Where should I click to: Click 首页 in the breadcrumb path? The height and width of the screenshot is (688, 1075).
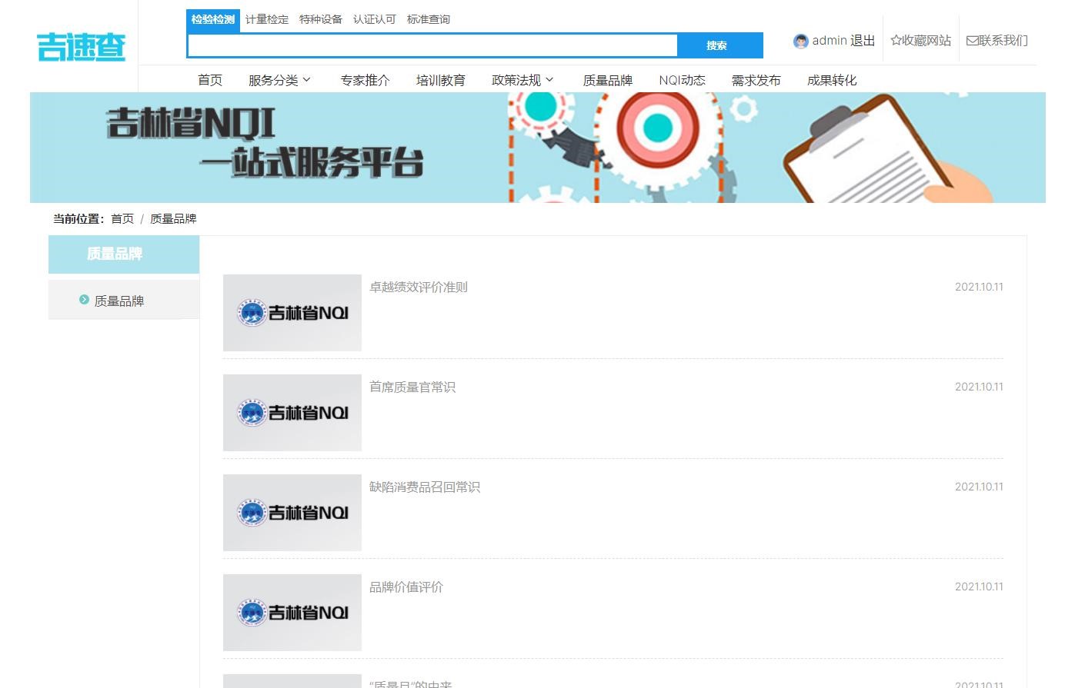coord(122,219)
